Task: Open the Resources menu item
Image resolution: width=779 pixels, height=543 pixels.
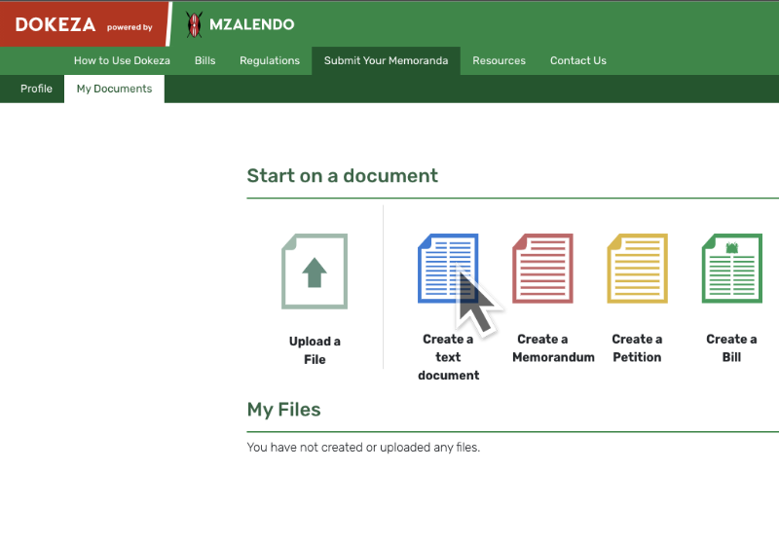Action: click(x=499, y=60)
